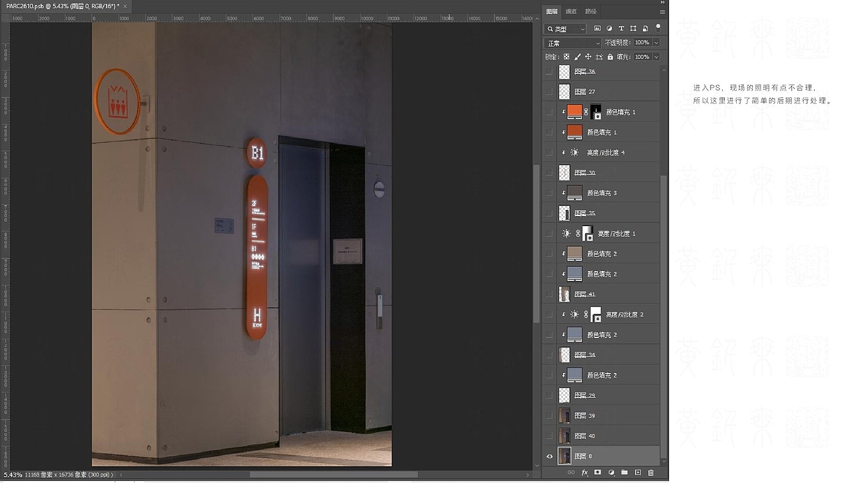The height and width of the screenshot is (483, 859).
Task: Click lock transparent pixels icon
Action: [x=566, y=57]
